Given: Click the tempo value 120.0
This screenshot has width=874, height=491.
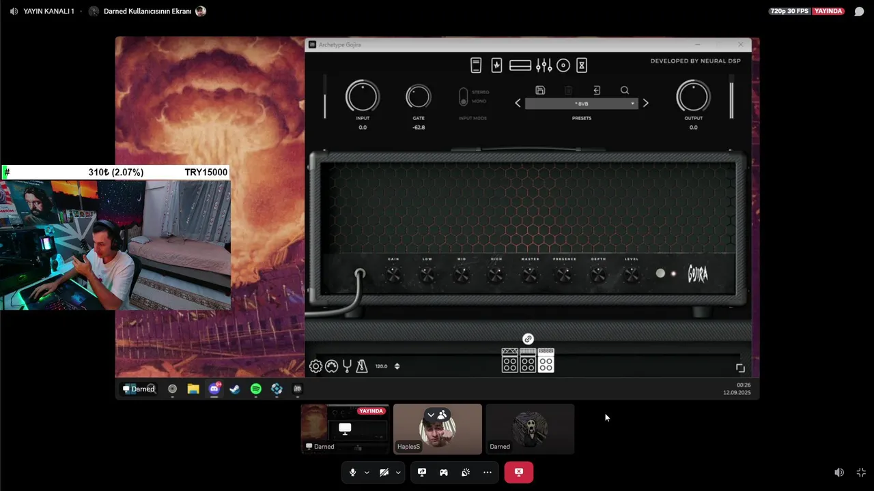Looking at the screenshot, I should 381,366.
